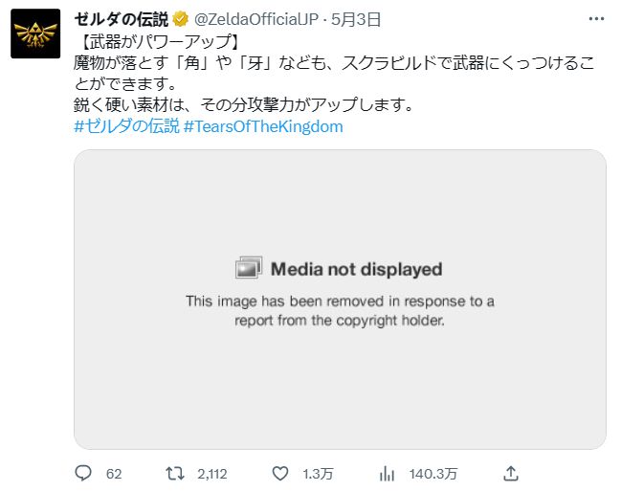Image resolution: width=621 pixels, height=491 pixels.
Task: Open hashtag #TearsOfTheKingdom link
Action: (x=263, y=126)
